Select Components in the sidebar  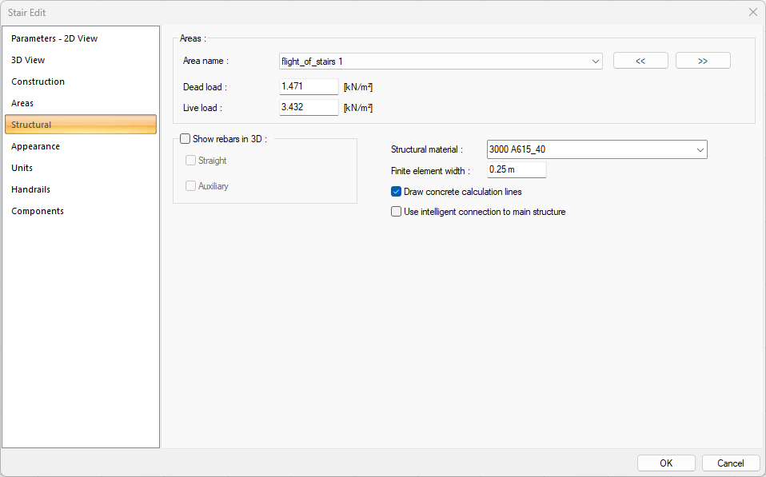coord(37,211)
